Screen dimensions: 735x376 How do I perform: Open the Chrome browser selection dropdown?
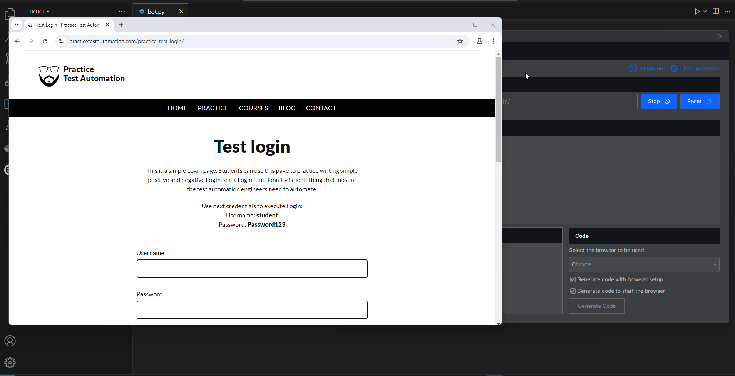pos(644,264)
